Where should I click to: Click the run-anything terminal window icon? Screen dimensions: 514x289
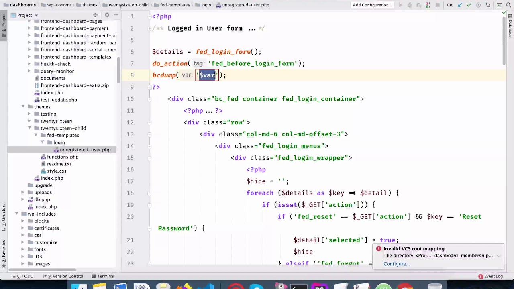tap(499, 5)
